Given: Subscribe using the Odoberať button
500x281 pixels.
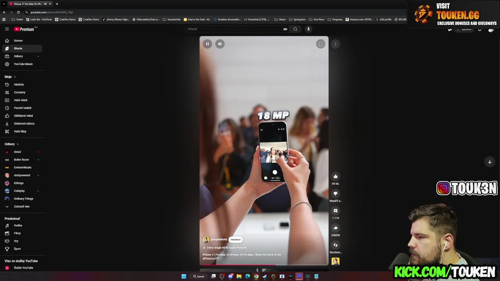Looking at the screenshot, I should tap(236, 240).
